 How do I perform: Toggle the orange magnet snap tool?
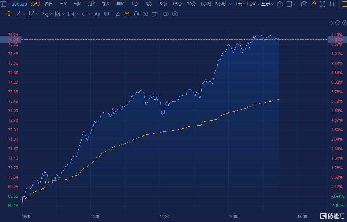(127, 14)
